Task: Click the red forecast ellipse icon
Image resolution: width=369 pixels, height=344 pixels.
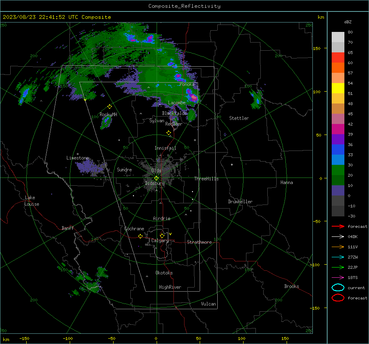Action: pos(338,298)
